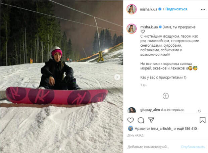The height and width of the screenshot is (153, 208).
Task: Share post with paper plane icon
Action: 151,120
